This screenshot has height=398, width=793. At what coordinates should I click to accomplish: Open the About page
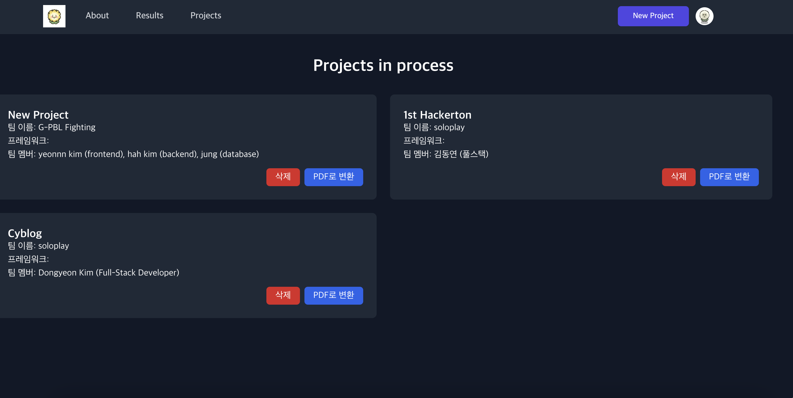[x=97, y=15]
